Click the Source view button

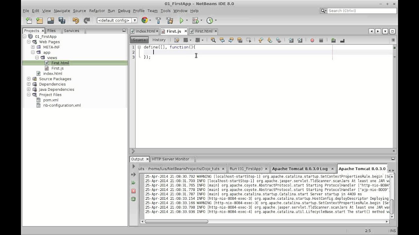click(139, 40)
